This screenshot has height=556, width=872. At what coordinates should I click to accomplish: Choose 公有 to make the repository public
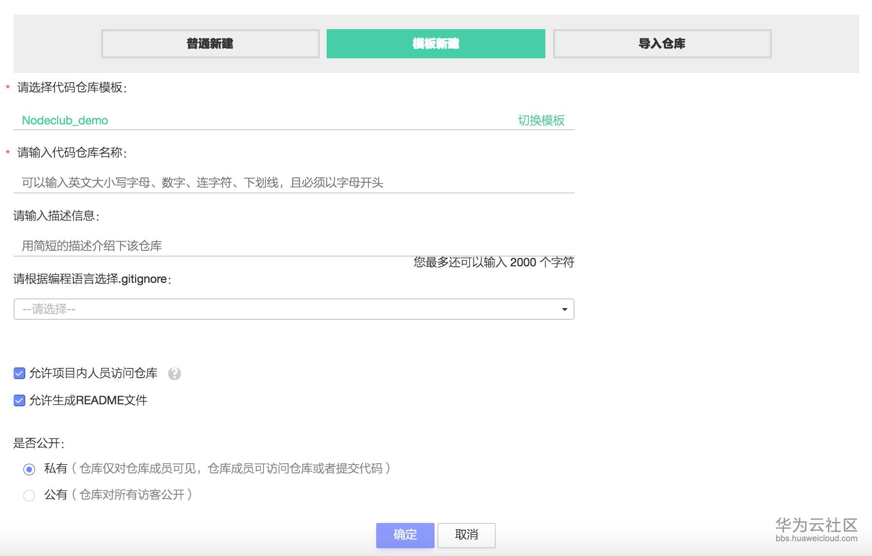(29, 495)
